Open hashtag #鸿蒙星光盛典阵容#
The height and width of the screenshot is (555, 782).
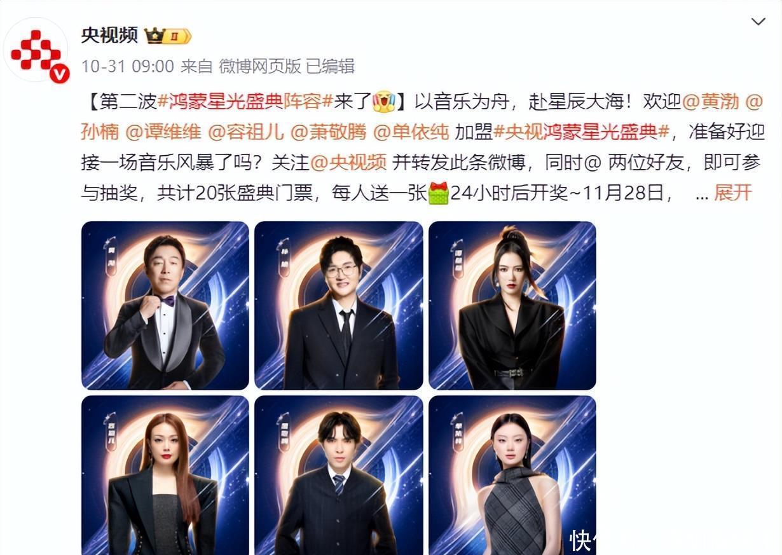245,101
